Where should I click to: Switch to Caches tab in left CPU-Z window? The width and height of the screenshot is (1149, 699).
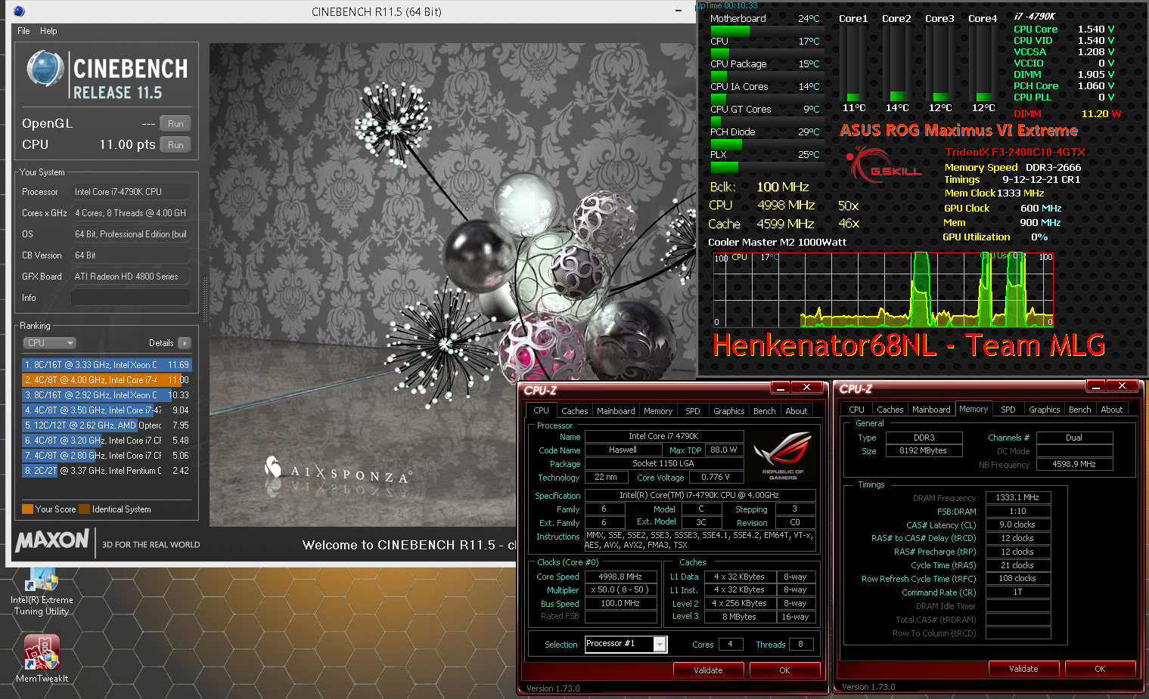(574, 411)
